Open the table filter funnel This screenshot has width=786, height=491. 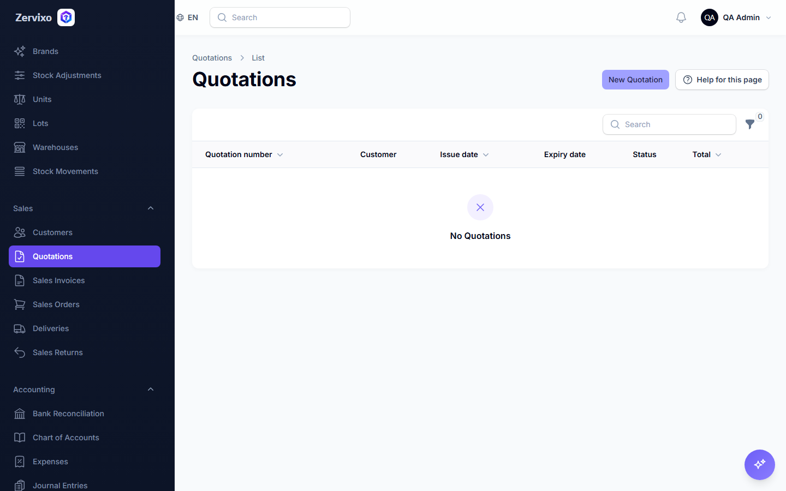(x=750, y=124)
